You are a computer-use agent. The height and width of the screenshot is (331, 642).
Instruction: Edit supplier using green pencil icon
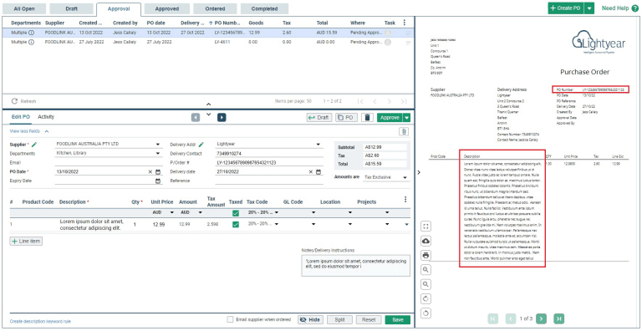[34, 145]
